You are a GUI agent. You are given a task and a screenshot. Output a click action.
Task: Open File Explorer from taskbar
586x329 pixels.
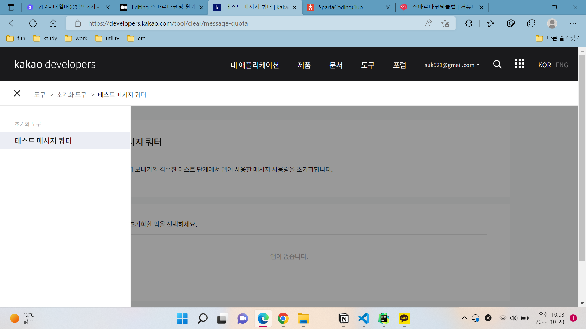click(303, 319)
